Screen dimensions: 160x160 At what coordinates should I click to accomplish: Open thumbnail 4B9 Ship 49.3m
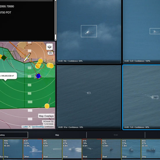point(13,149)
